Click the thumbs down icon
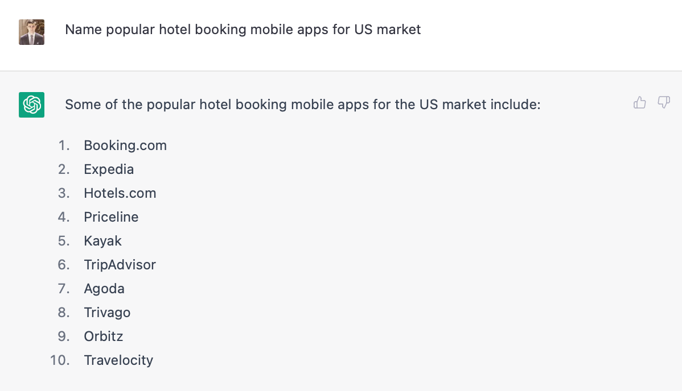This screenshot has width=682, height=391. [664, 103]
